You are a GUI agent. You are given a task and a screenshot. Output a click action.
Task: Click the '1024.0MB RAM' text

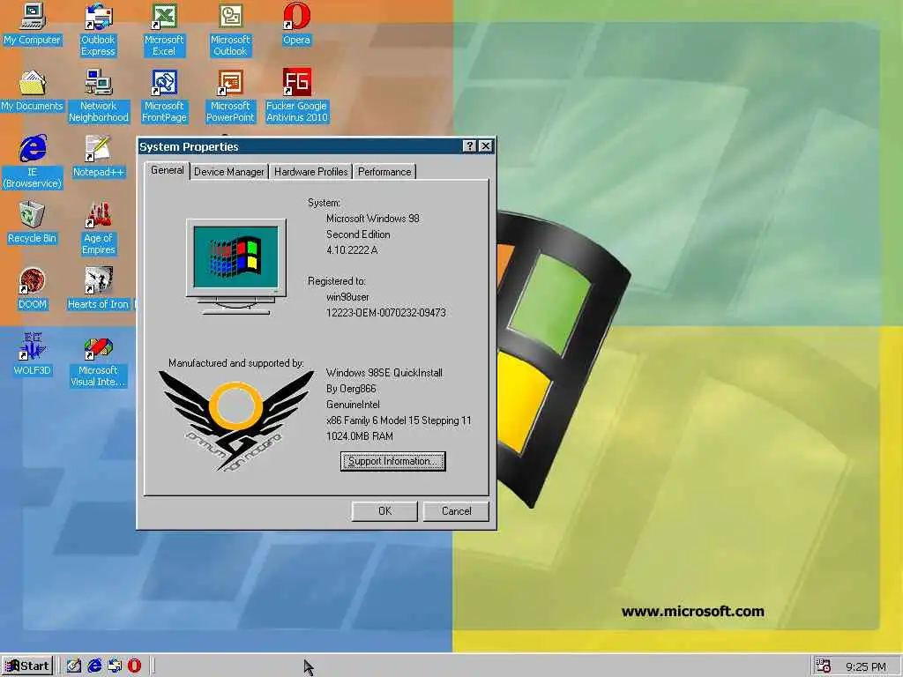(360, 436)
